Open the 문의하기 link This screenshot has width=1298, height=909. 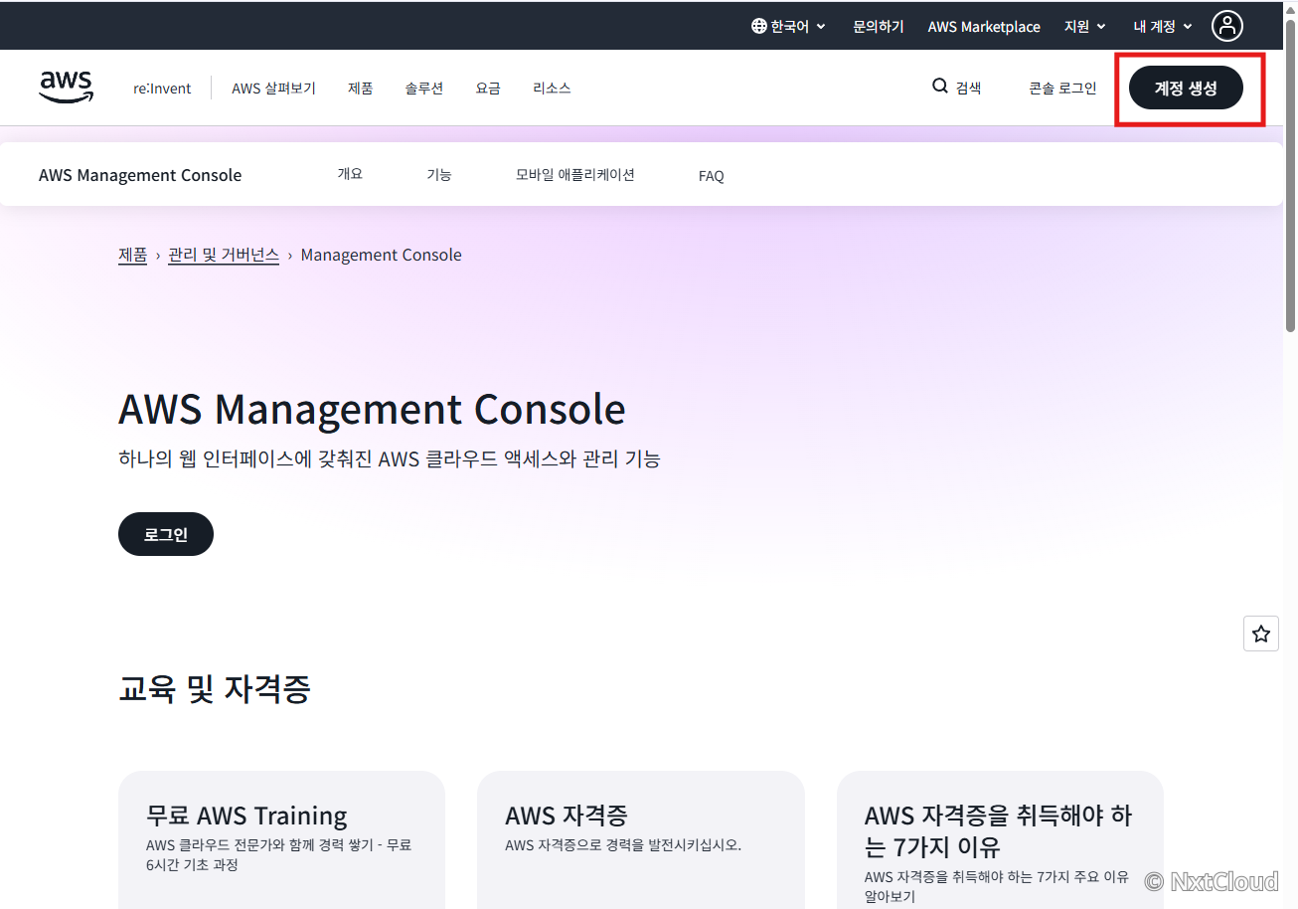879,27
